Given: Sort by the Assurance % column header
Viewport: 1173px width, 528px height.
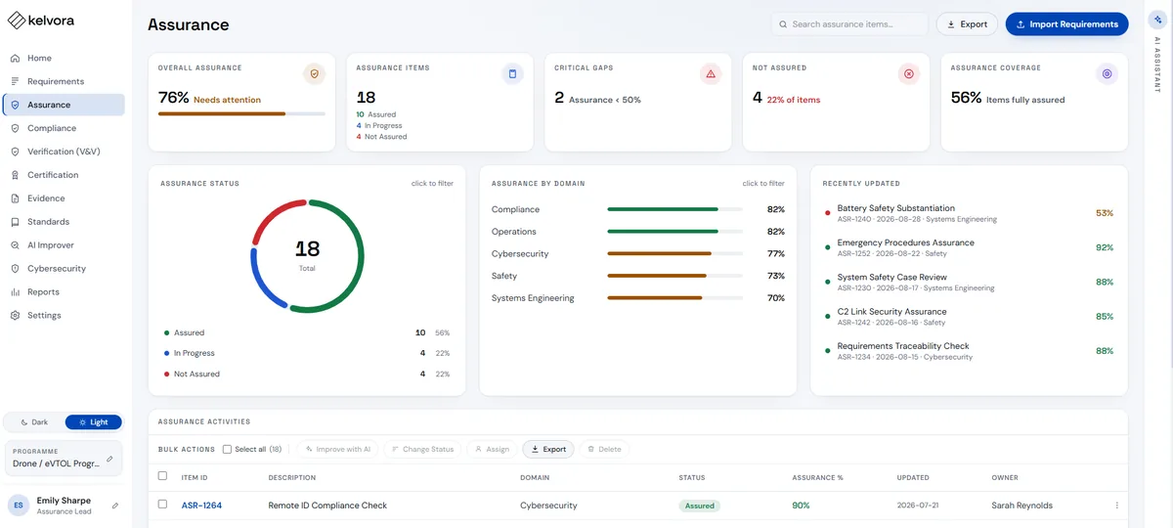Looking at the screenshot, I should (817, 478).
